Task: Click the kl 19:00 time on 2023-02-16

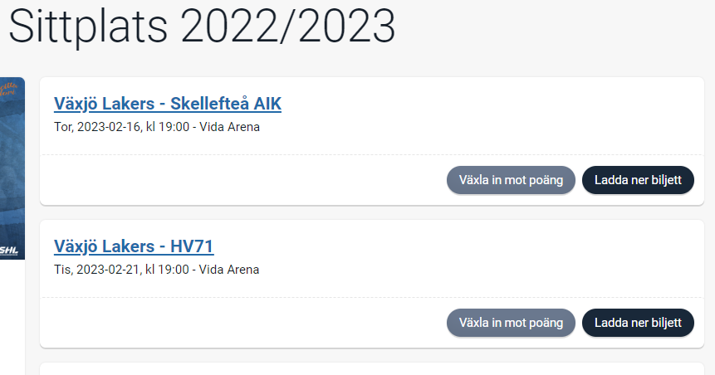Action: 168,127
